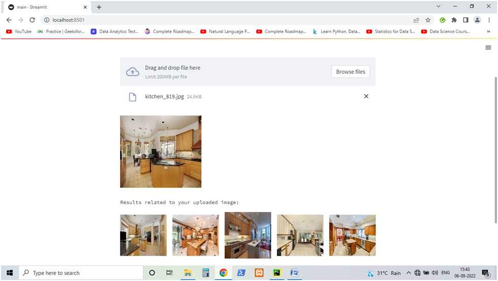The height and width of the screenshot is (281, 498).
Task: Click the Browse files button
Action: [x=350, y=72]
